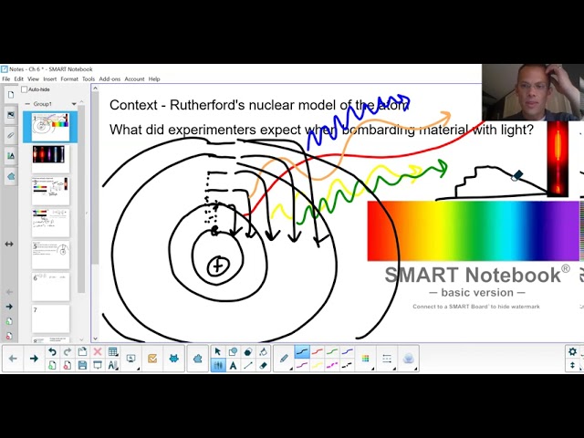
Task: Choose the Line tool
Action: click(x=248, y=365)
